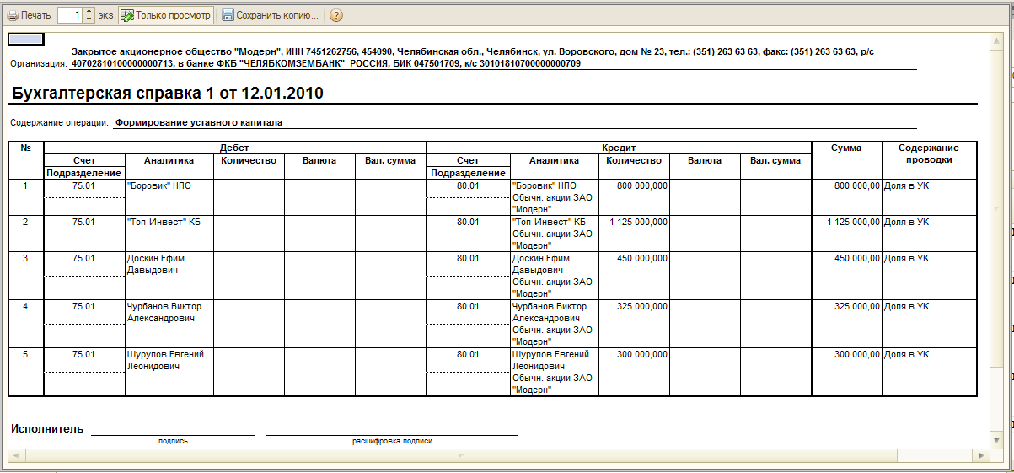
Task: Click the number of copies input field
Action: click(x=71, y=15)
